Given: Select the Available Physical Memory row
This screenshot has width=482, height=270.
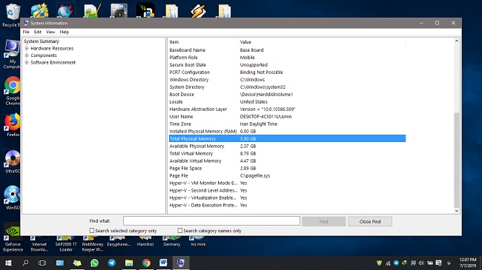Looking at the screenshot, I should point(287,146).
